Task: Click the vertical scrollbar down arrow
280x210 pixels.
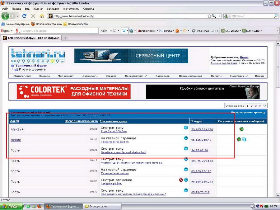Action: [x=278, y=195]
